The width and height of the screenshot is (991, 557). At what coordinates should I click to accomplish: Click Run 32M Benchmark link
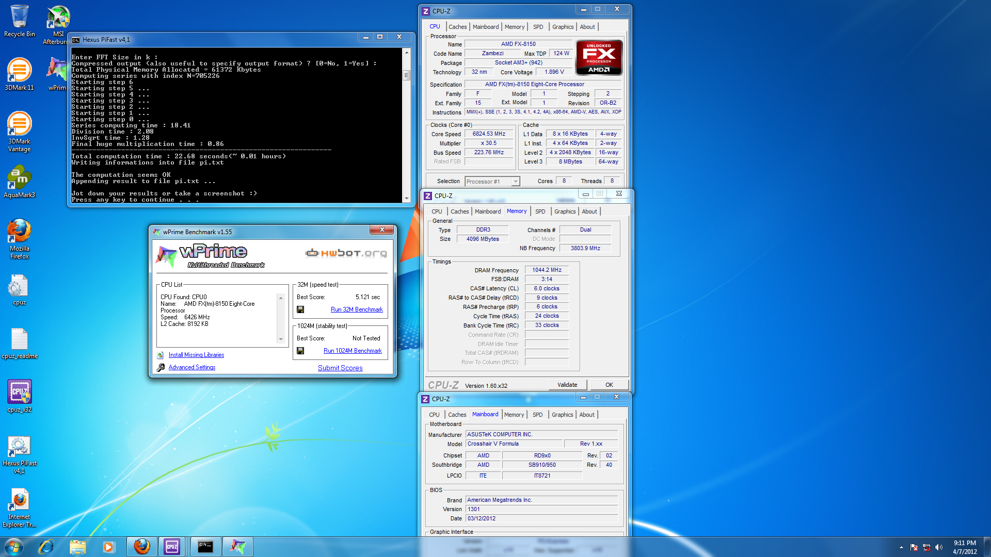coord(357,309)
